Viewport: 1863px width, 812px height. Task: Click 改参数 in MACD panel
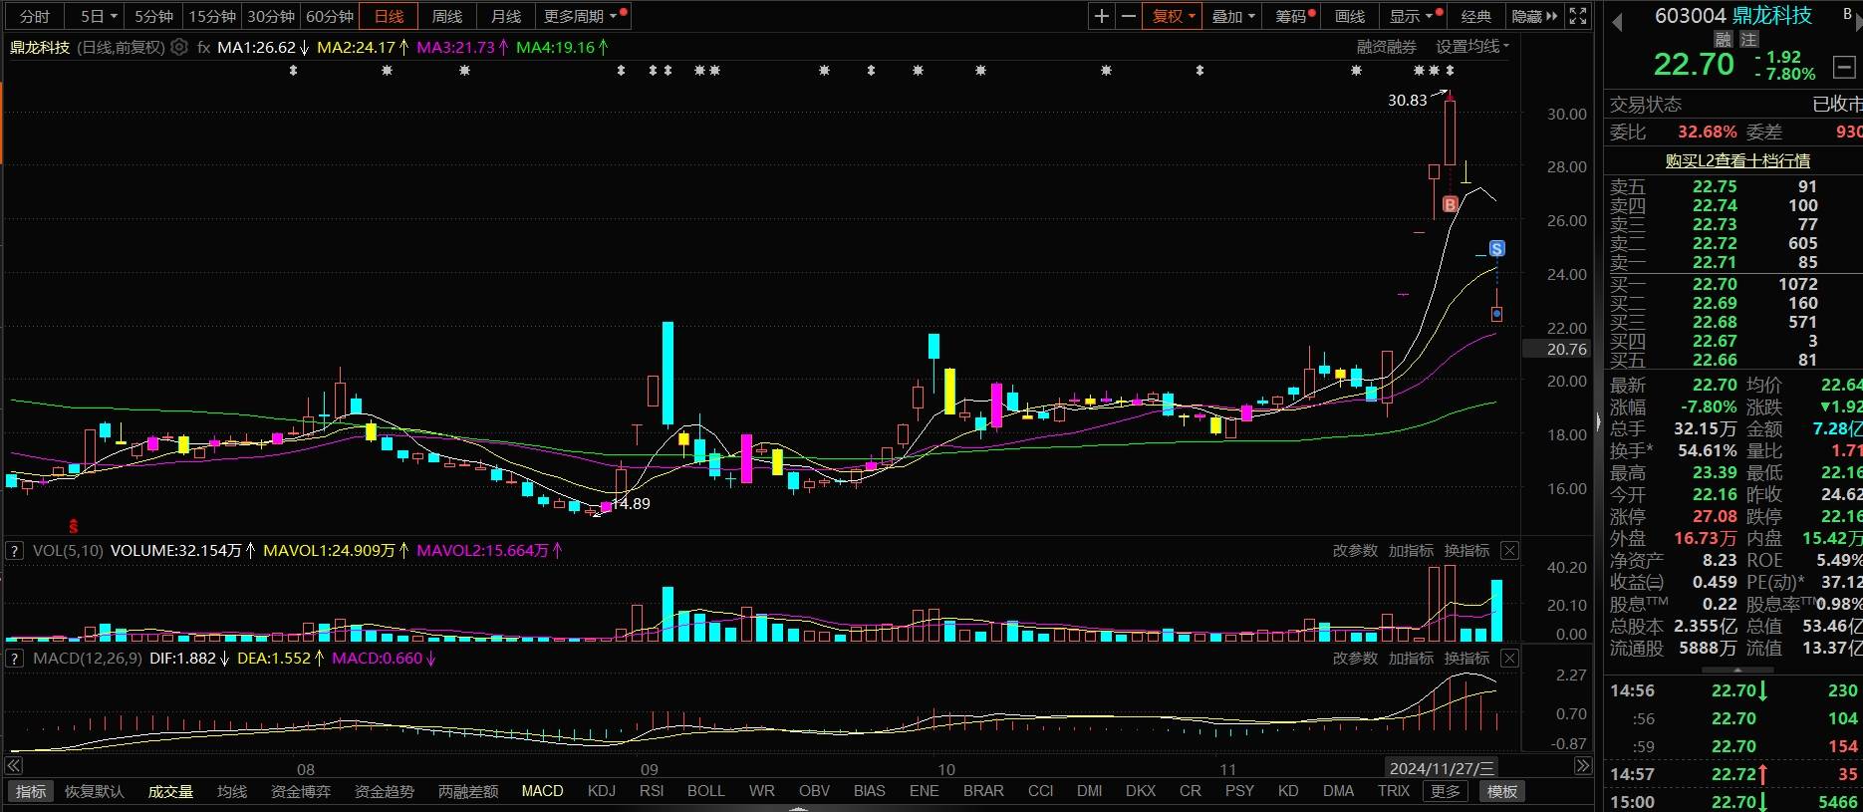click(x=1355, y=658)
